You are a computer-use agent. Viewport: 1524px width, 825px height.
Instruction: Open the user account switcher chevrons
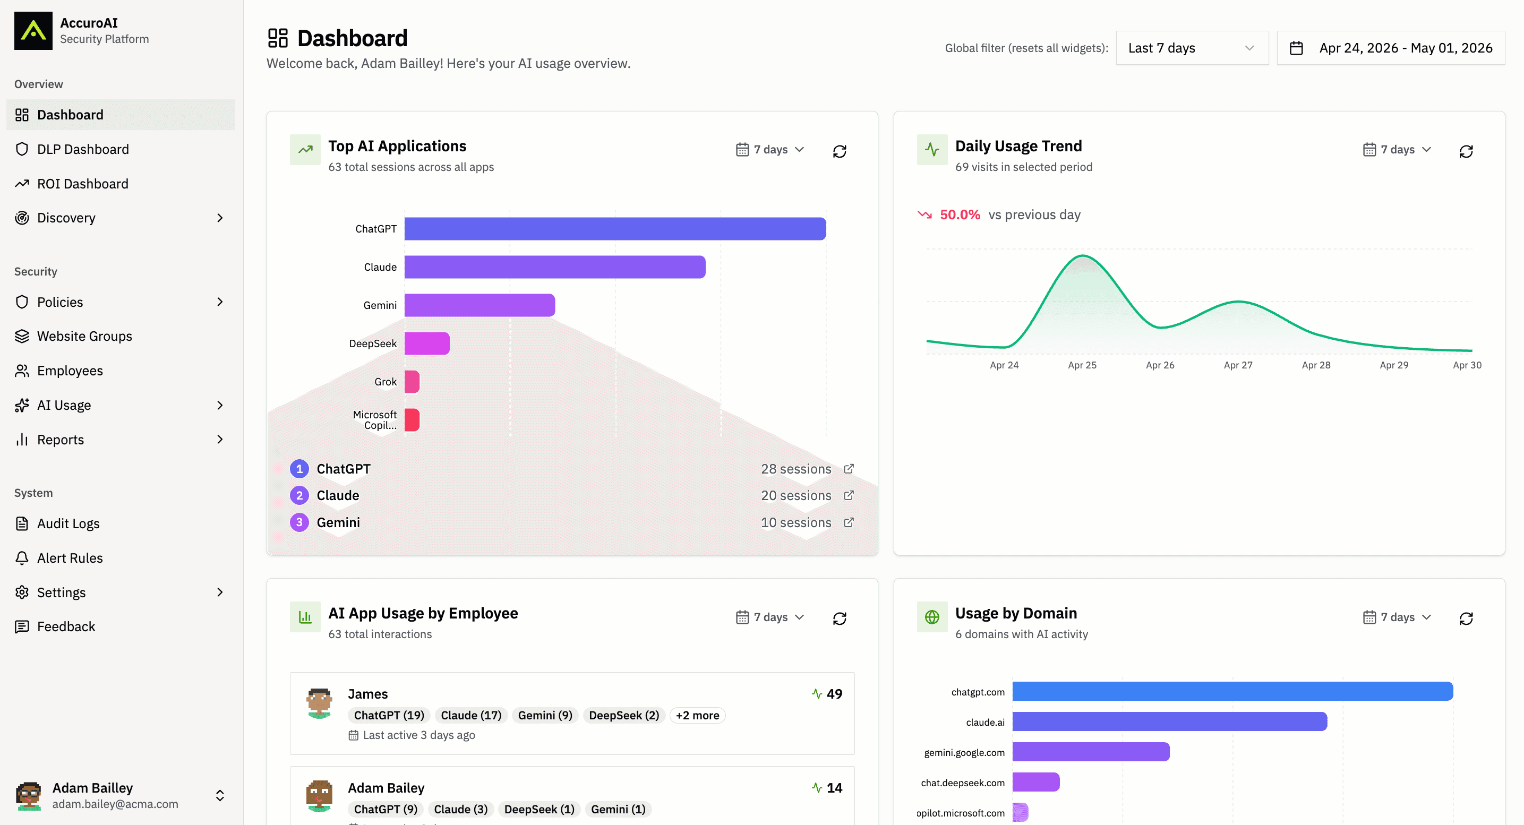pyautogui.click(x=220, y=795)
